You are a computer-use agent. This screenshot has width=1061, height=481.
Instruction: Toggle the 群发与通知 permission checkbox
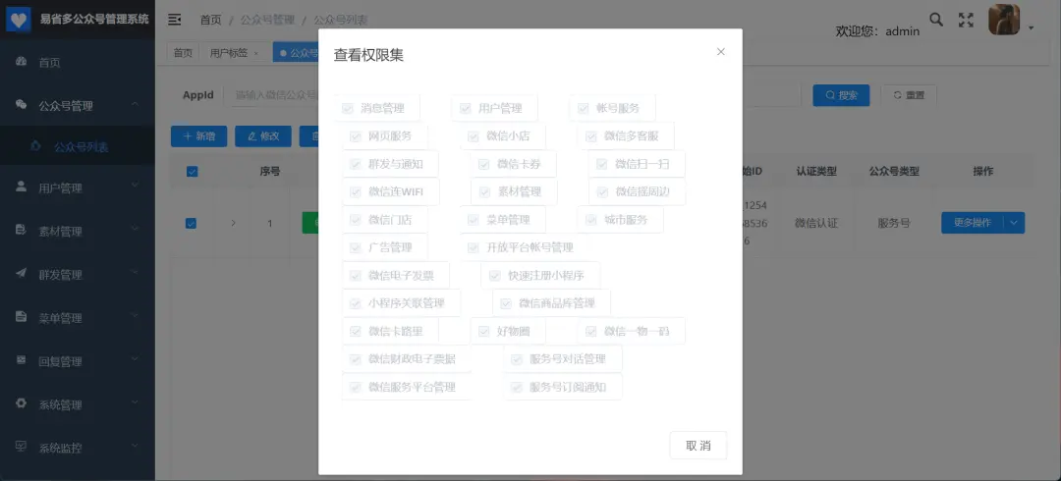tap(356, 164)
